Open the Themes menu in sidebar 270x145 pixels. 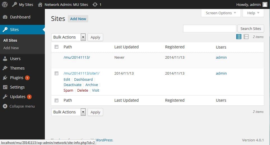coord(17,68)
